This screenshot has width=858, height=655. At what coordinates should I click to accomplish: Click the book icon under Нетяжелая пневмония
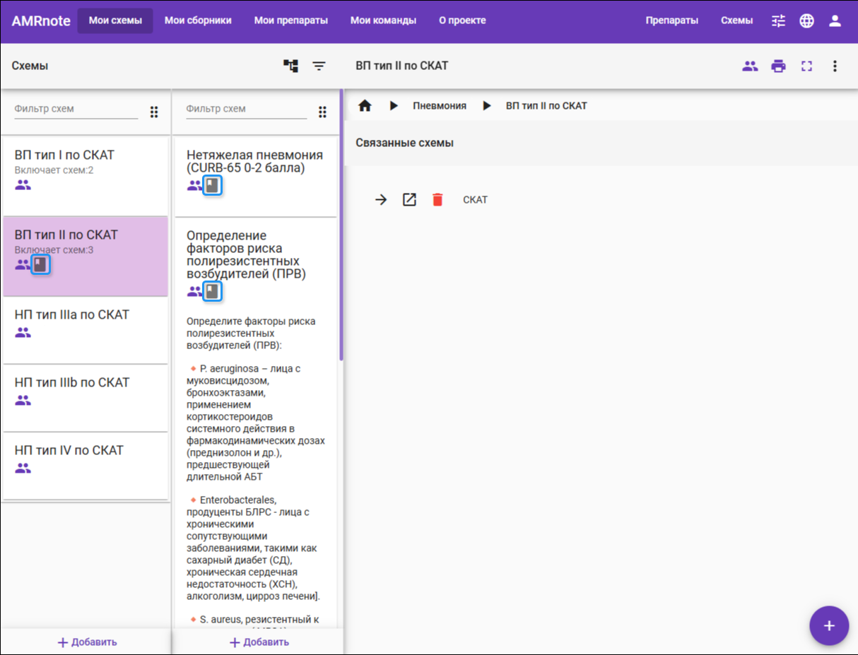212,186
